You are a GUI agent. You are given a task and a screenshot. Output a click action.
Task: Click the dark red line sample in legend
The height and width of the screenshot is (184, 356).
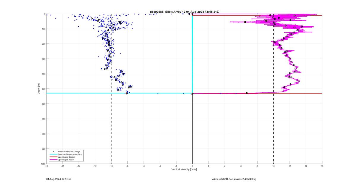click(53, 157)
